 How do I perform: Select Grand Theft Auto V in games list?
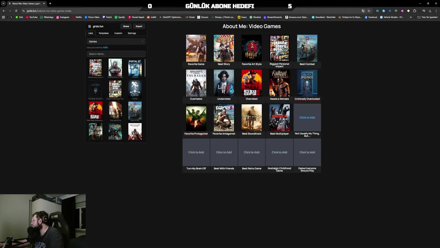tap(96, 68)
